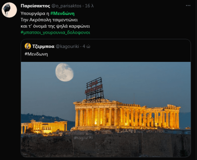197x160 pixels.
Task: Follow the green #Μενδώνη hashtag
Action: coord(62,14)
